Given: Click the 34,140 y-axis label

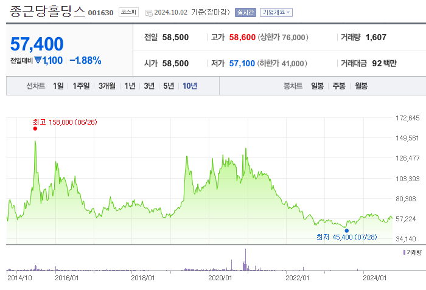Looking at the screenshot, I should [x=406, y=239].
